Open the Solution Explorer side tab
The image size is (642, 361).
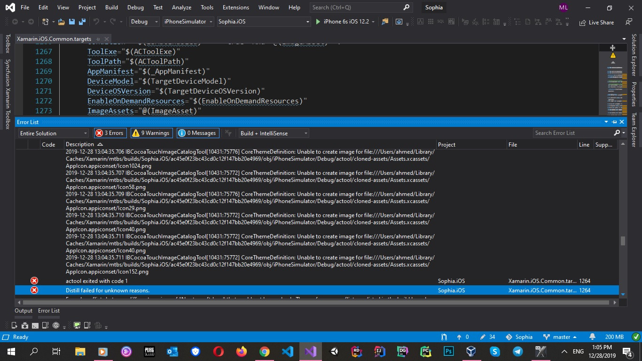634,55
